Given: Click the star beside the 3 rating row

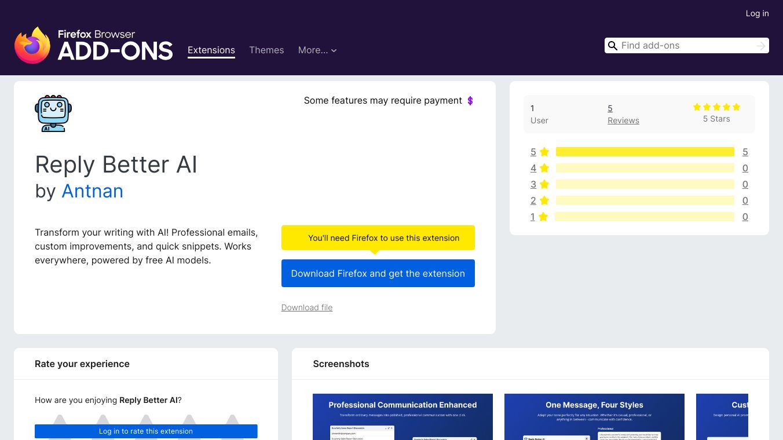Looking at the screenshot, I should tap(544, 184).
